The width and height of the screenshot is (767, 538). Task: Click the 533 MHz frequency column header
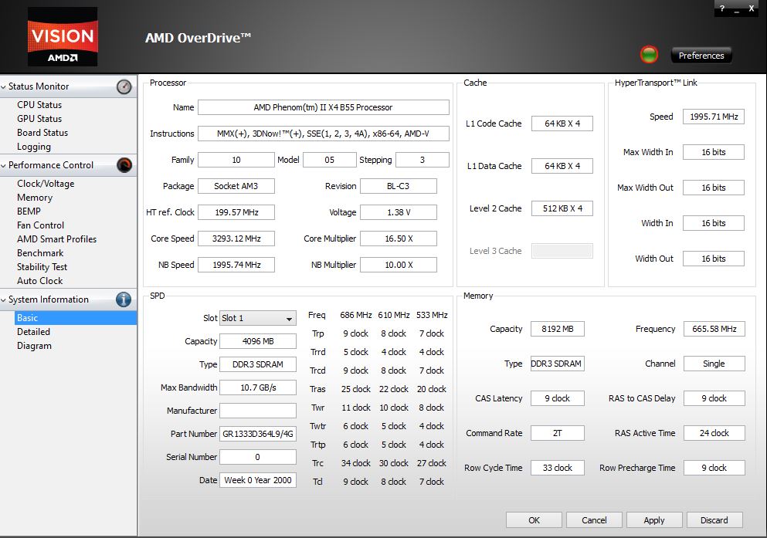(432, 315)
